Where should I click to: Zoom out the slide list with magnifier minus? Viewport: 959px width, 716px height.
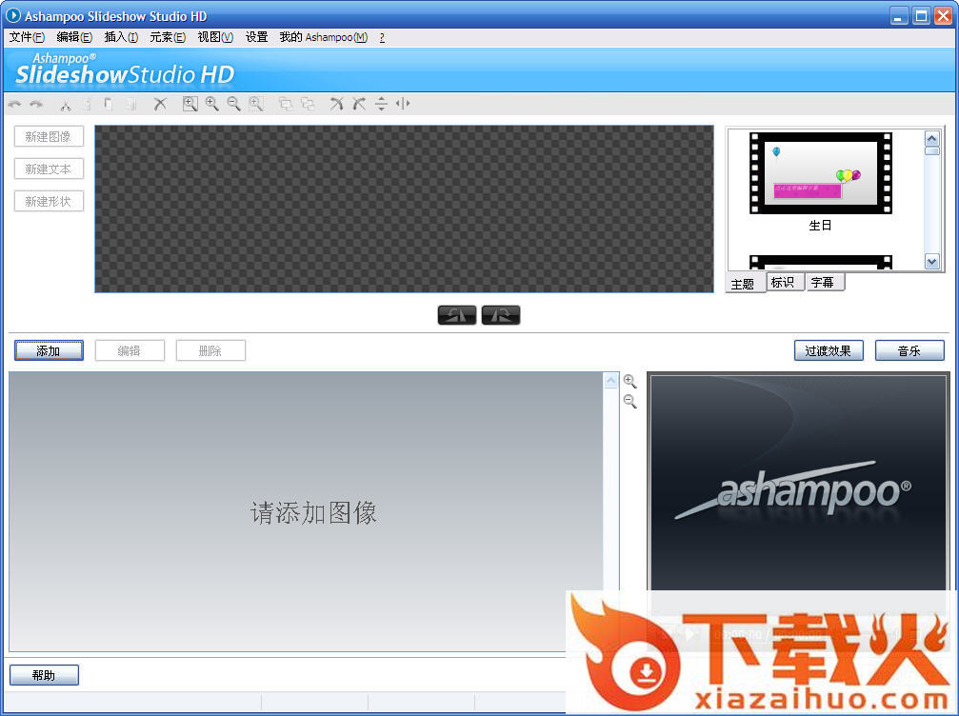pos(629,402)
